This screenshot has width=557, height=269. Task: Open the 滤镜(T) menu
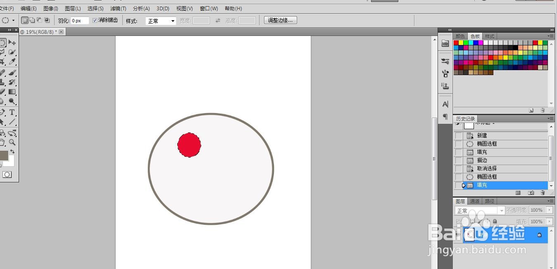coord(118,8)
